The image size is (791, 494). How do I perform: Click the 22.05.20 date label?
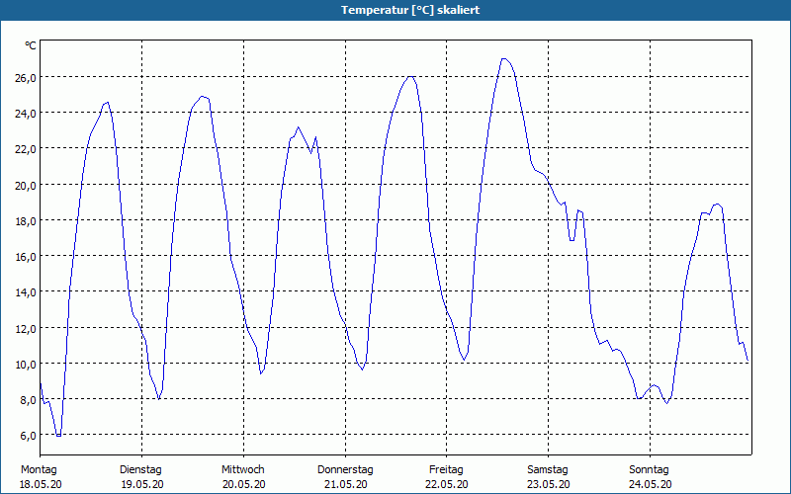447,484
